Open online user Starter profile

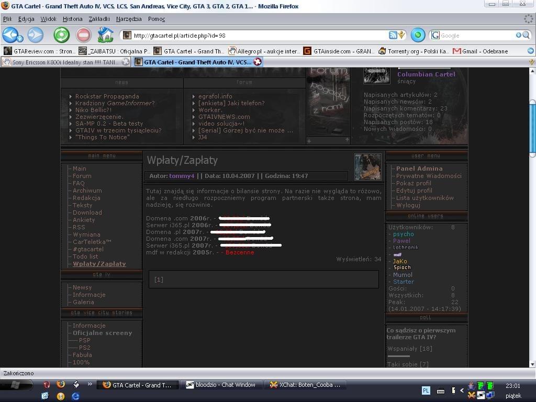404,282
